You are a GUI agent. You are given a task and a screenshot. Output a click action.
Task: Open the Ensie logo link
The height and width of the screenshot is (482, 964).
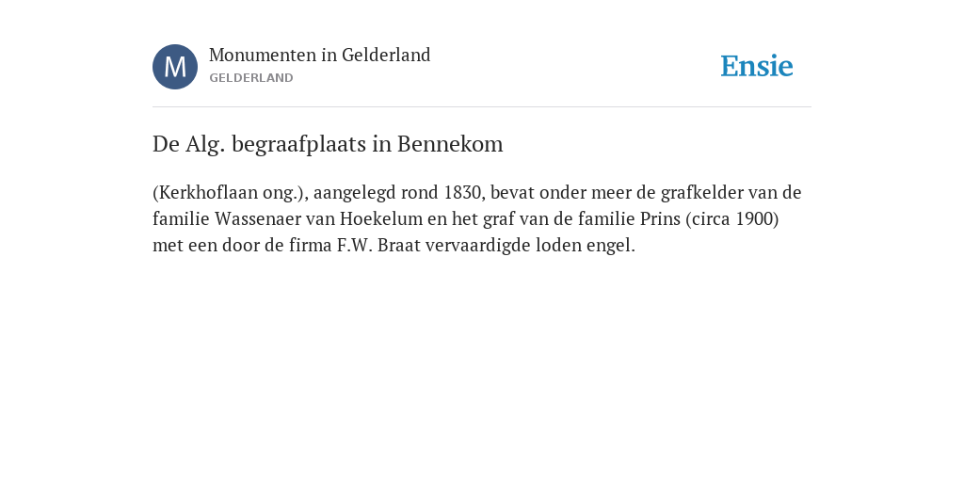pos(757,66)
